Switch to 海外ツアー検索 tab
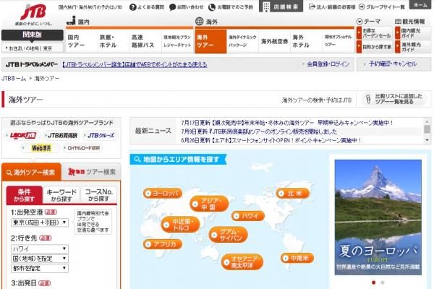Image resolution: width=434 pixels, height=289 pixels. point(31,172)
